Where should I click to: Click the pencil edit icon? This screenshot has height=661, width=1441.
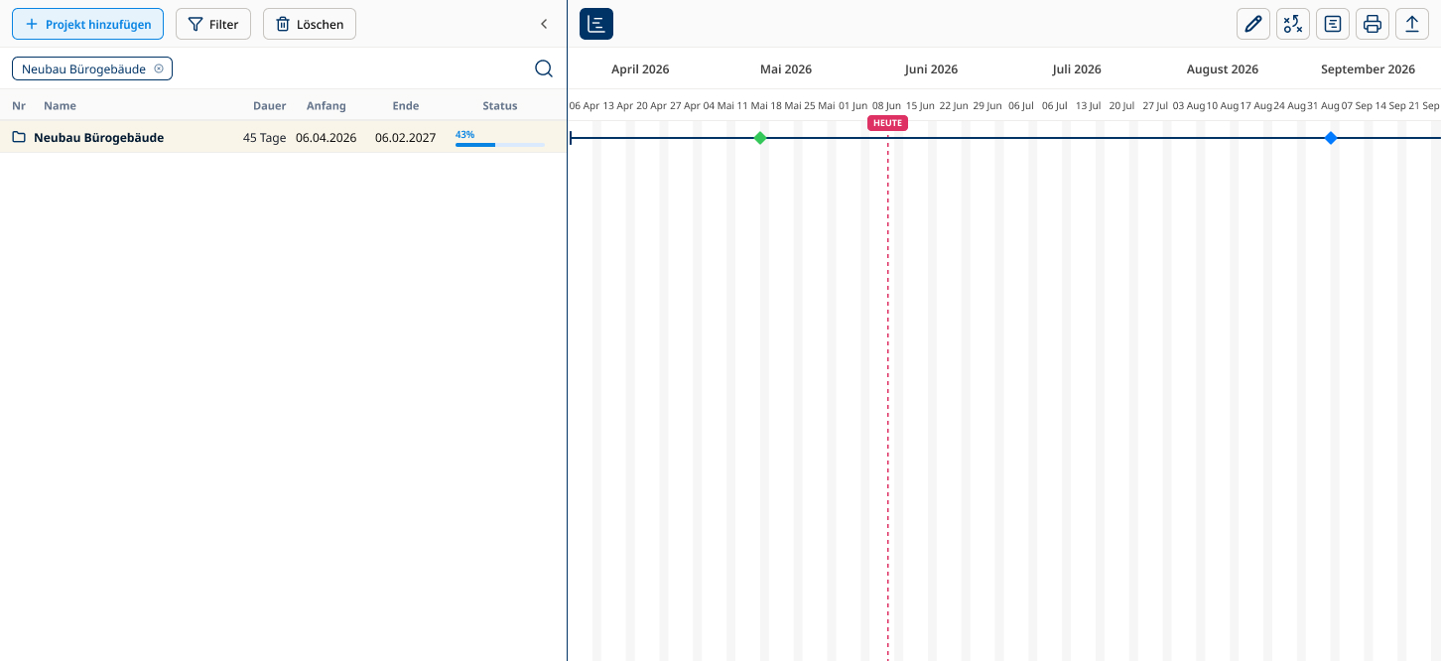coord(1253,24)
